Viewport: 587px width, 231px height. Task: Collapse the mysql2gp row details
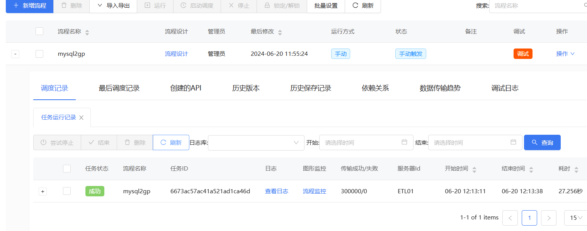15,54
